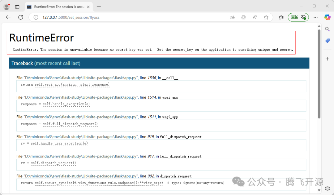Open a new browser tab

pyautogui.click(x=99, y=7)
